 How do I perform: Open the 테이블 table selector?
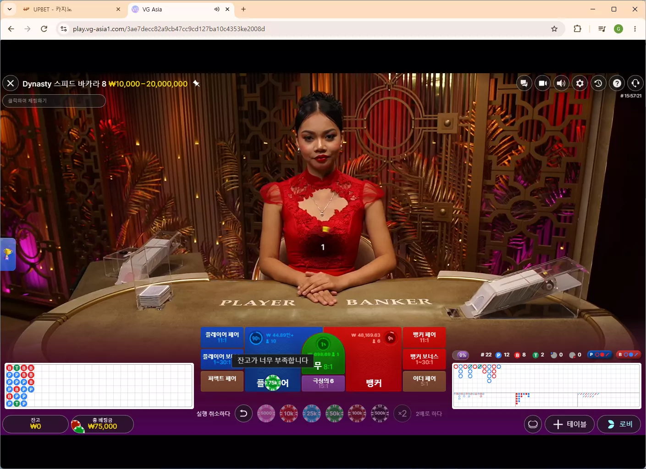tap(570, 424)
